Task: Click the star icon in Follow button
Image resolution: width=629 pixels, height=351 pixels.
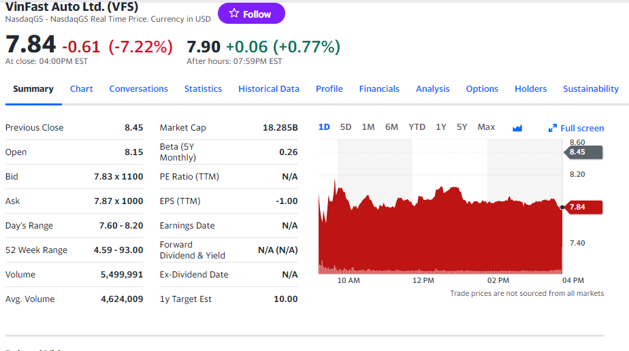Action: click(234, 14)
